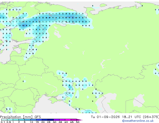
Task: Click the 20–25 mm legend swatch
Action: point(45,120)
